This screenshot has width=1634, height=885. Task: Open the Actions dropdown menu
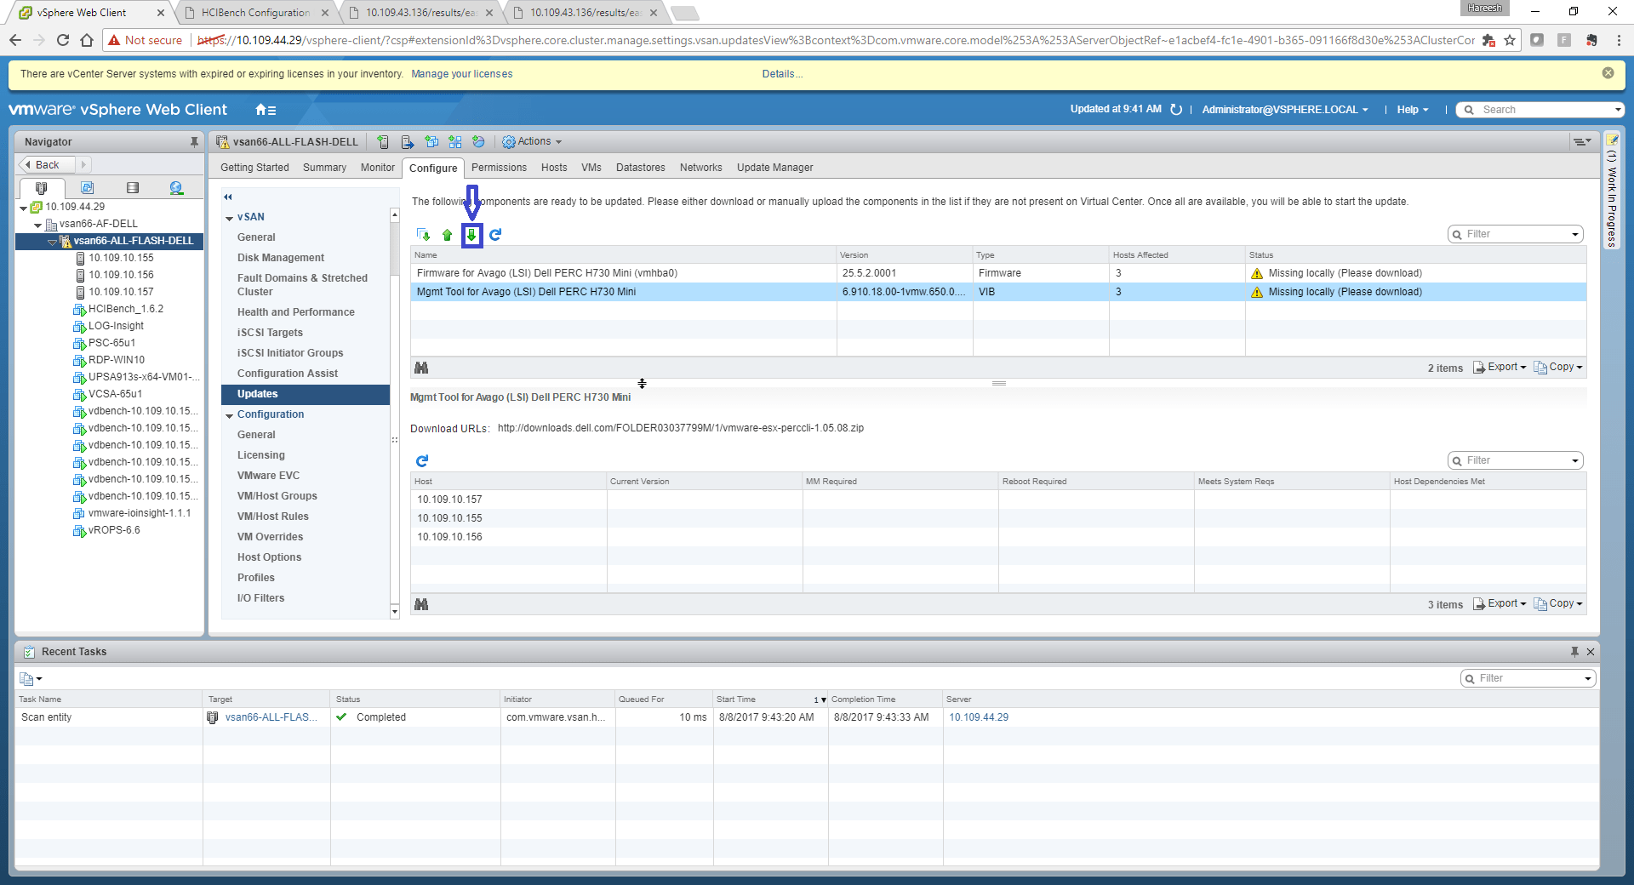point(533,142)
